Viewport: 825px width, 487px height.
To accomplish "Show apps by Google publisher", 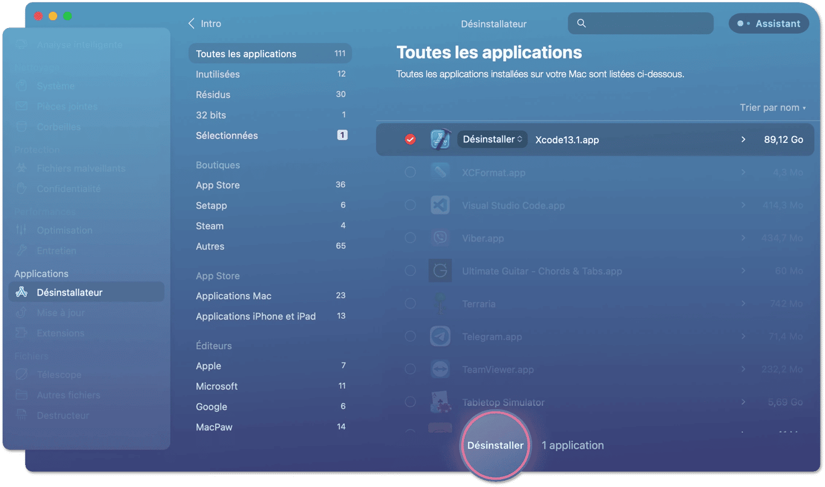I will [270, 406].
